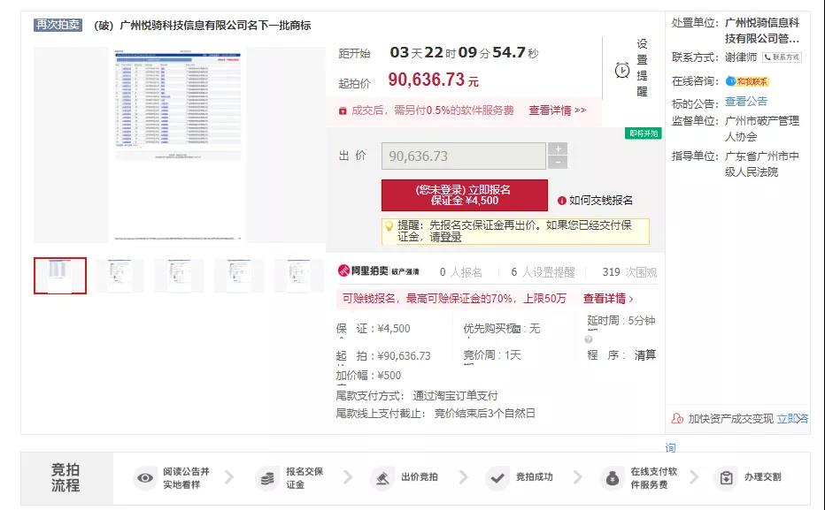Click the lightbulb icon in the 提醒 box
Viewport: 825px width, 510px height.
click(x=389, y=226)
